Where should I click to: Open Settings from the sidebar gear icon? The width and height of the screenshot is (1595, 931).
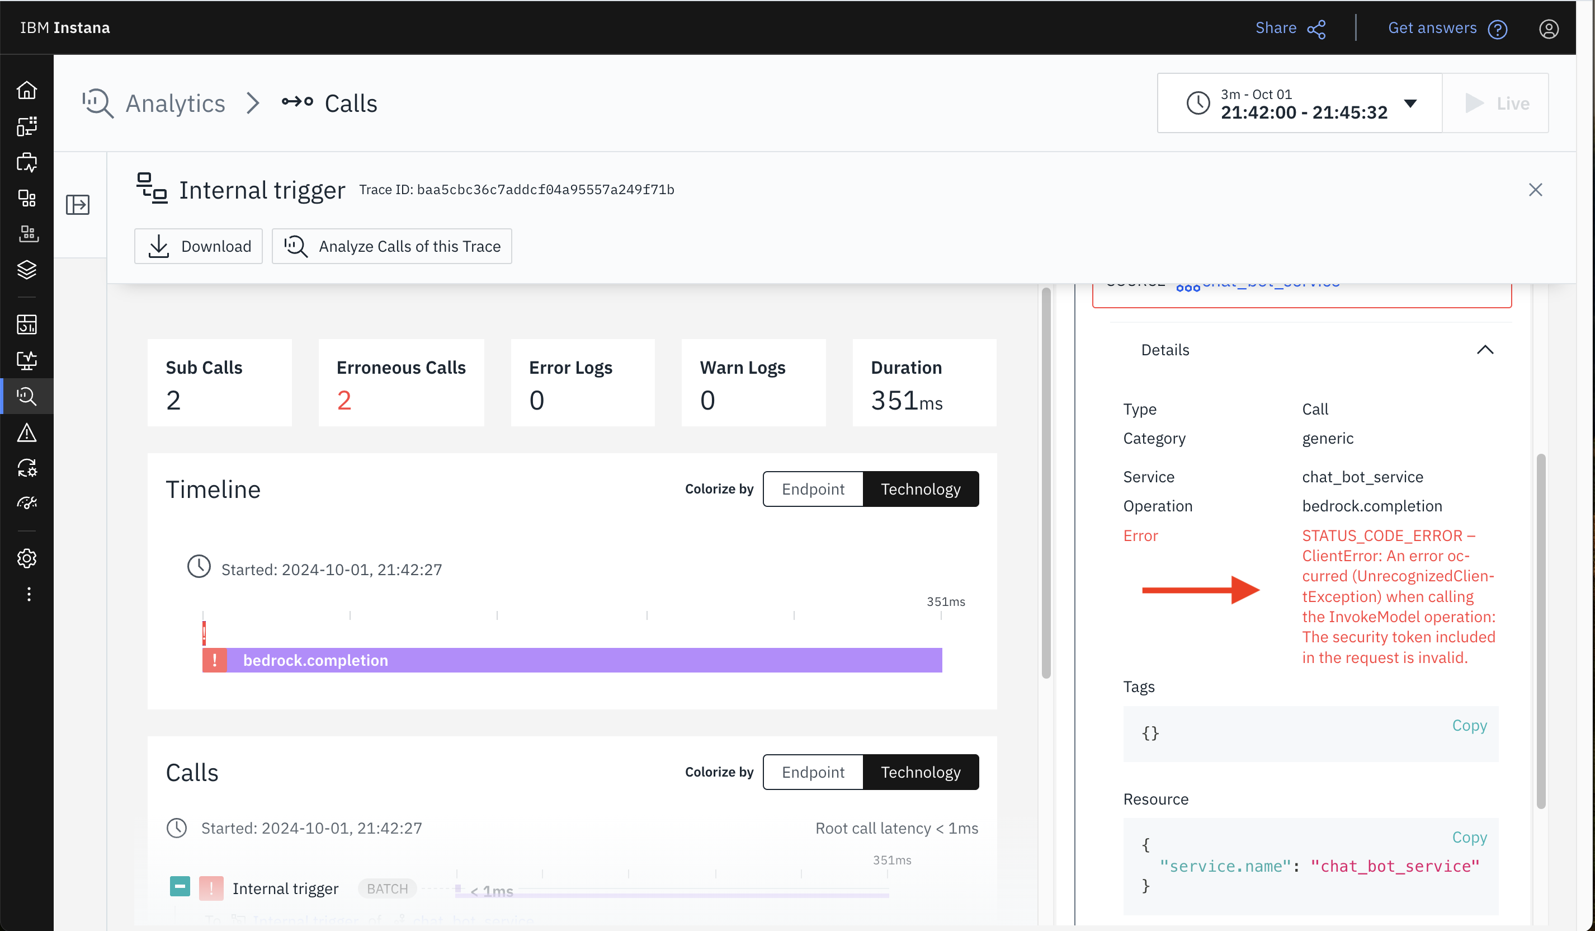[x=27, y=558]
